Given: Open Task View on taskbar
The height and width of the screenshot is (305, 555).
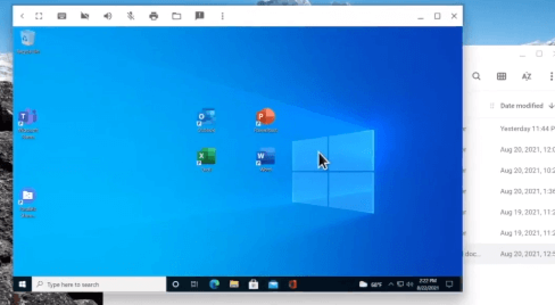Looking at the screenshot, I should [195, 284].
